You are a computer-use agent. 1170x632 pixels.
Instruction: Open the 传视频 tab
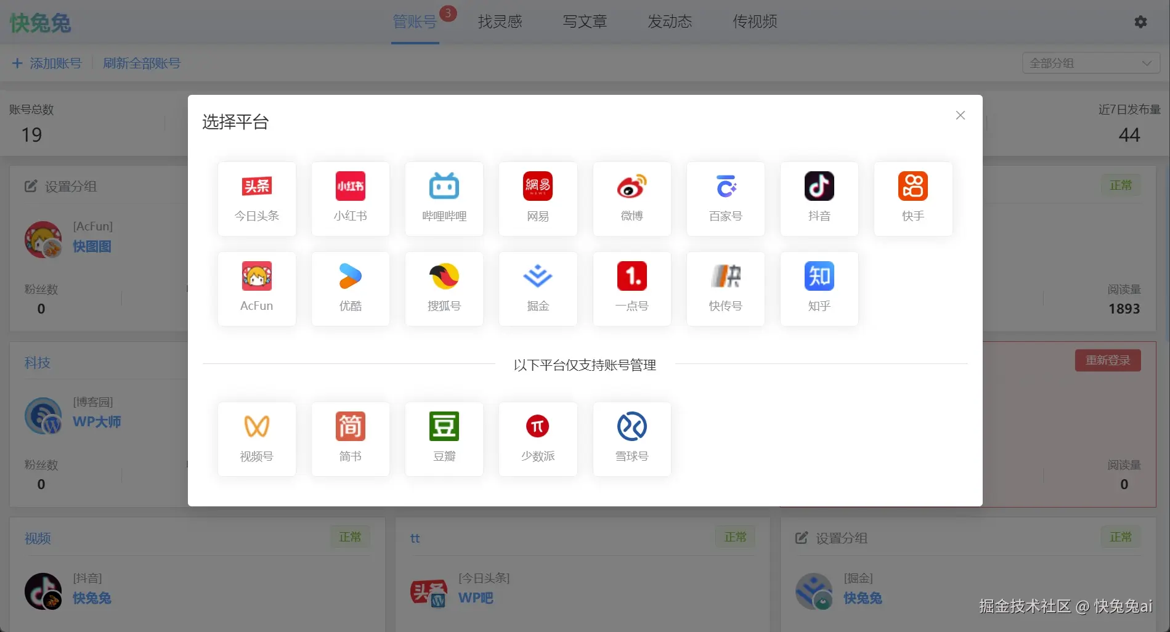pyautogui.click(x=755, y=22)
